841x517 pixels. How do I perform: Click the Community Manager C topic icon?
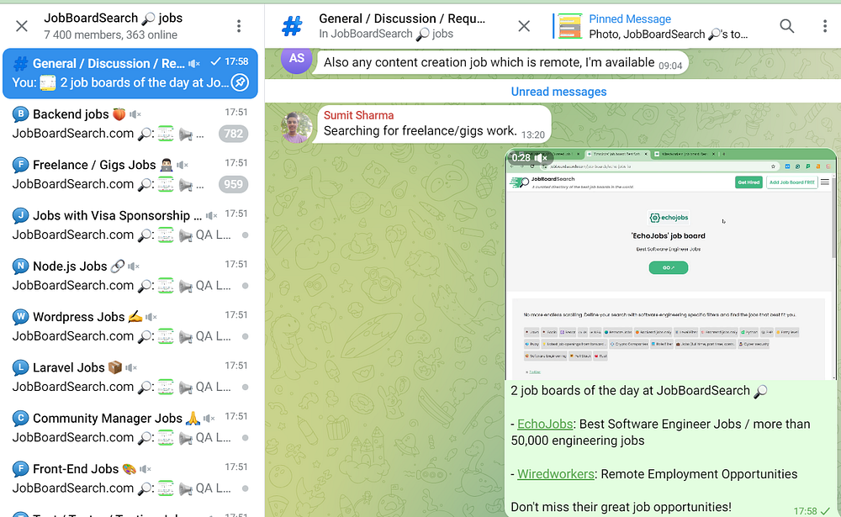(x=20, y=419)
